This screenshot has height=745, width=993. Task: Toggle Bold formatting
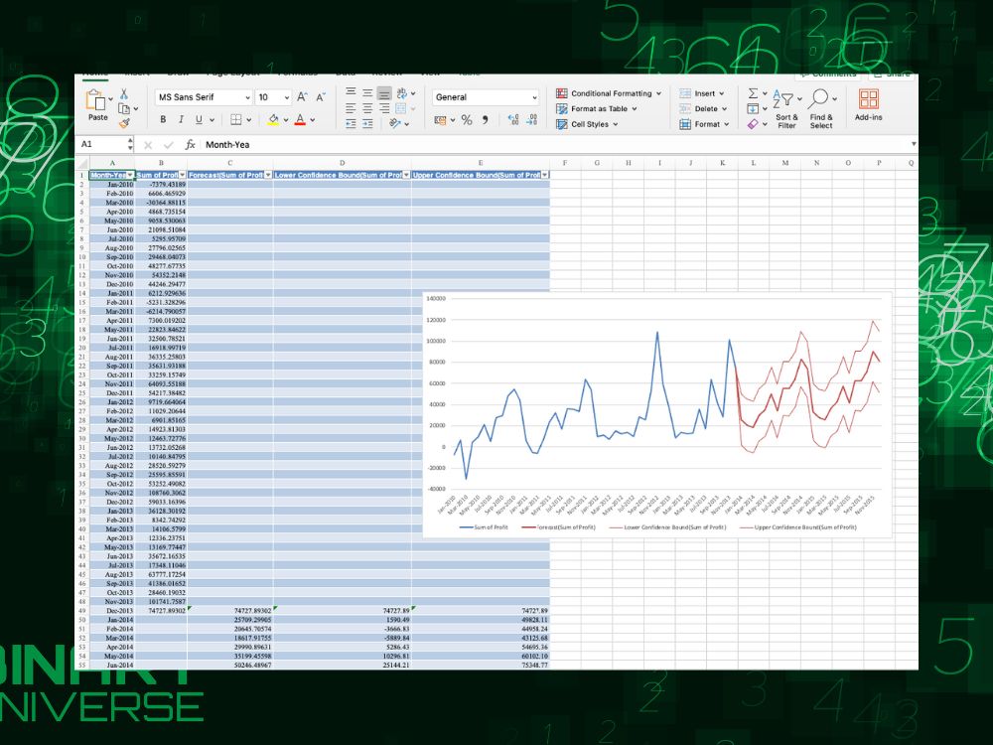pyautogui.click(x=164, y=119)
